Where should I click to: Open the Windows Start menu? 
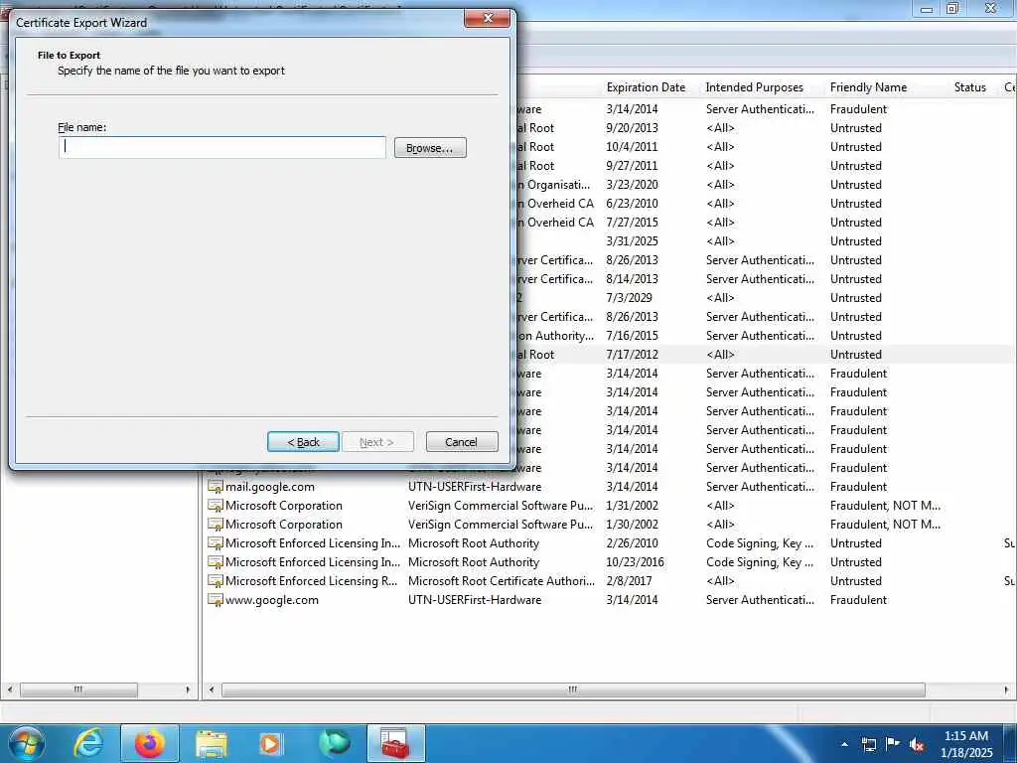(x=26, y=743)
